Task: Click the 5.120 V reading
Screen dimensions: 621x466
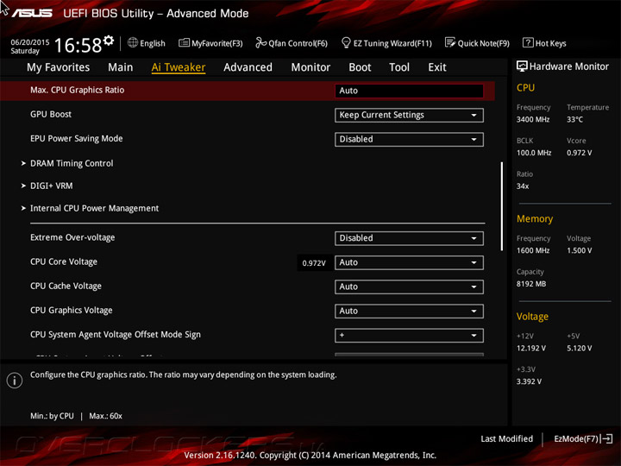Action: (579, 349)
